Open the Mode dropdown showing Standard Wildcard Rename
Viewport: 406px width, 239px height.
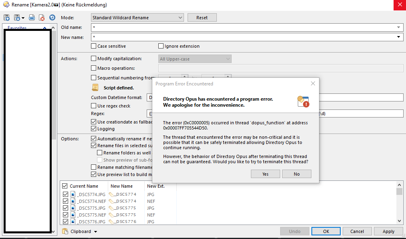[x=137, y=18]
